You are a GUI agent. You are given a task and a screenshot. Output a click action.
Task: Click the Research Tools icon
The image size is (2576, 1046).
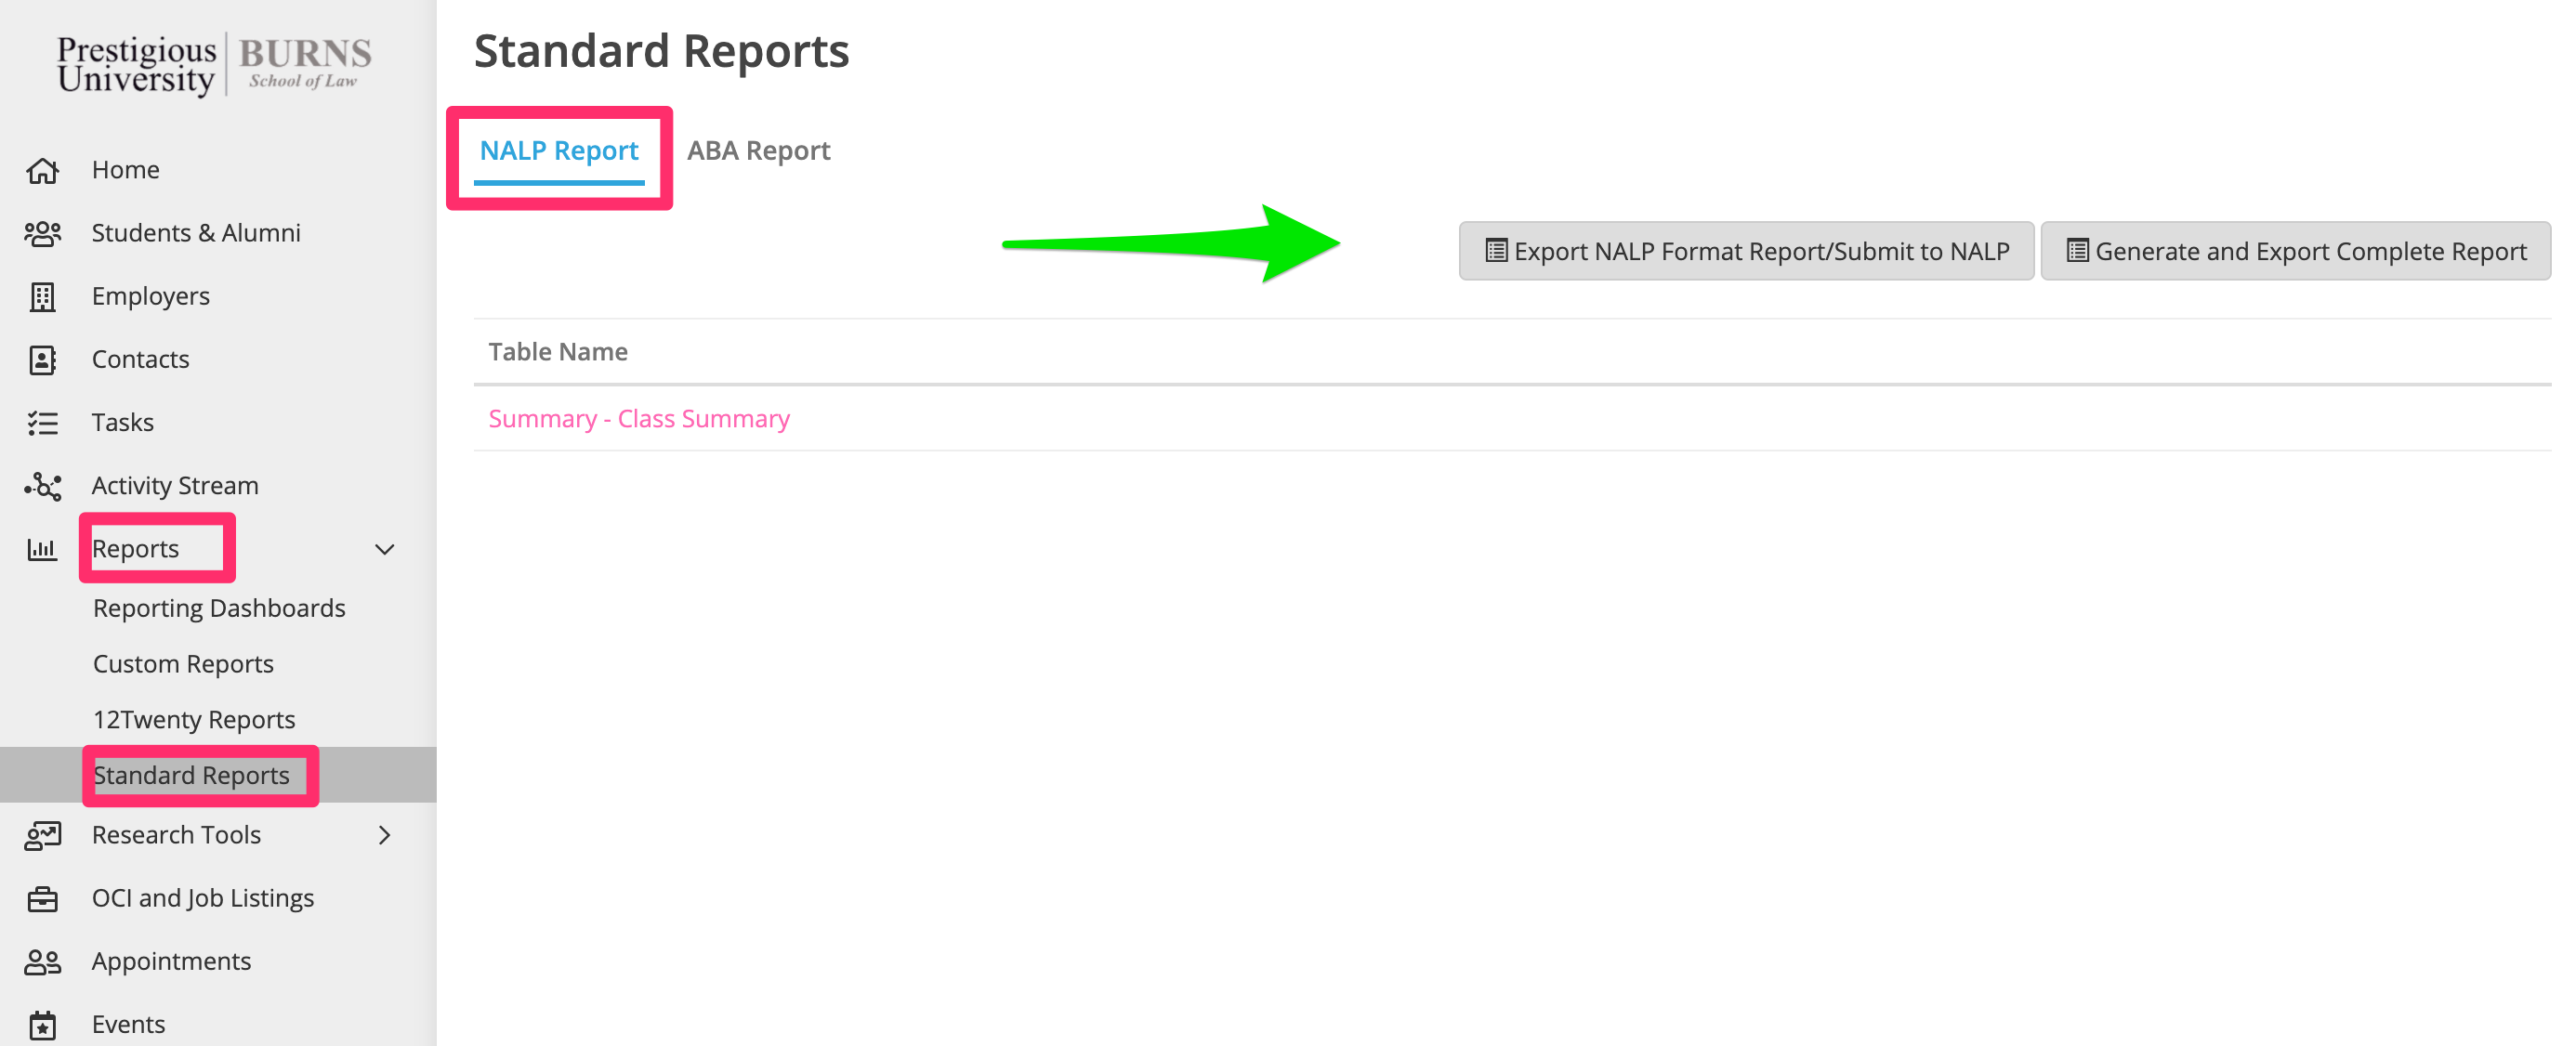tap(42, 835)
